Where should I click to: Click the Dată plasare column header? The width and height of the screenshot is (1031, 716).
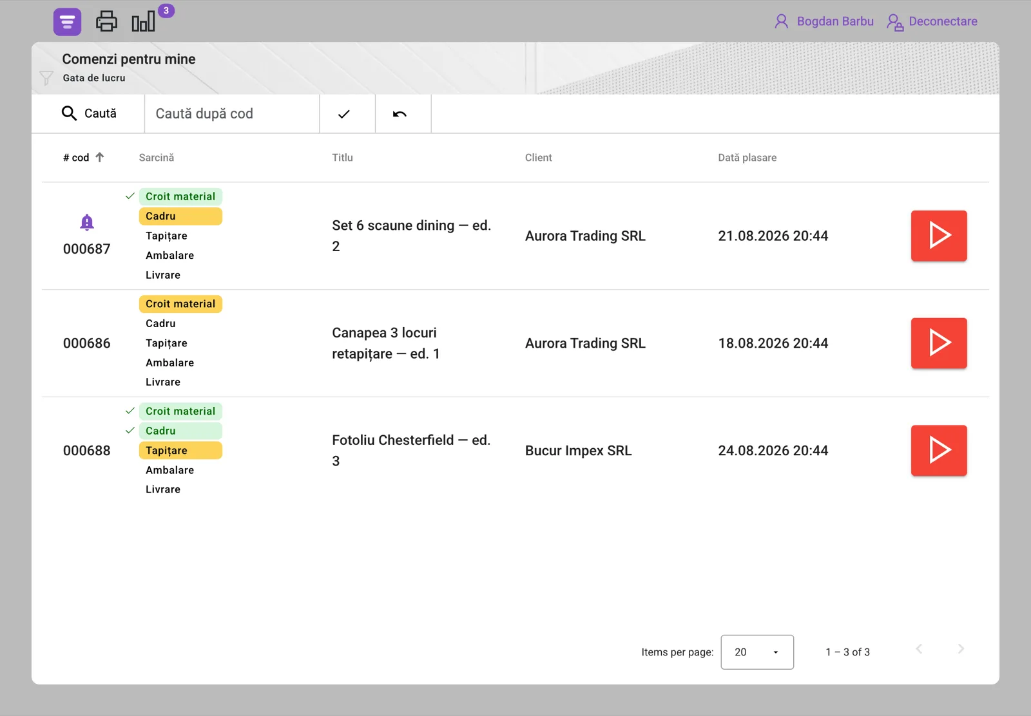tap(747, 158)
